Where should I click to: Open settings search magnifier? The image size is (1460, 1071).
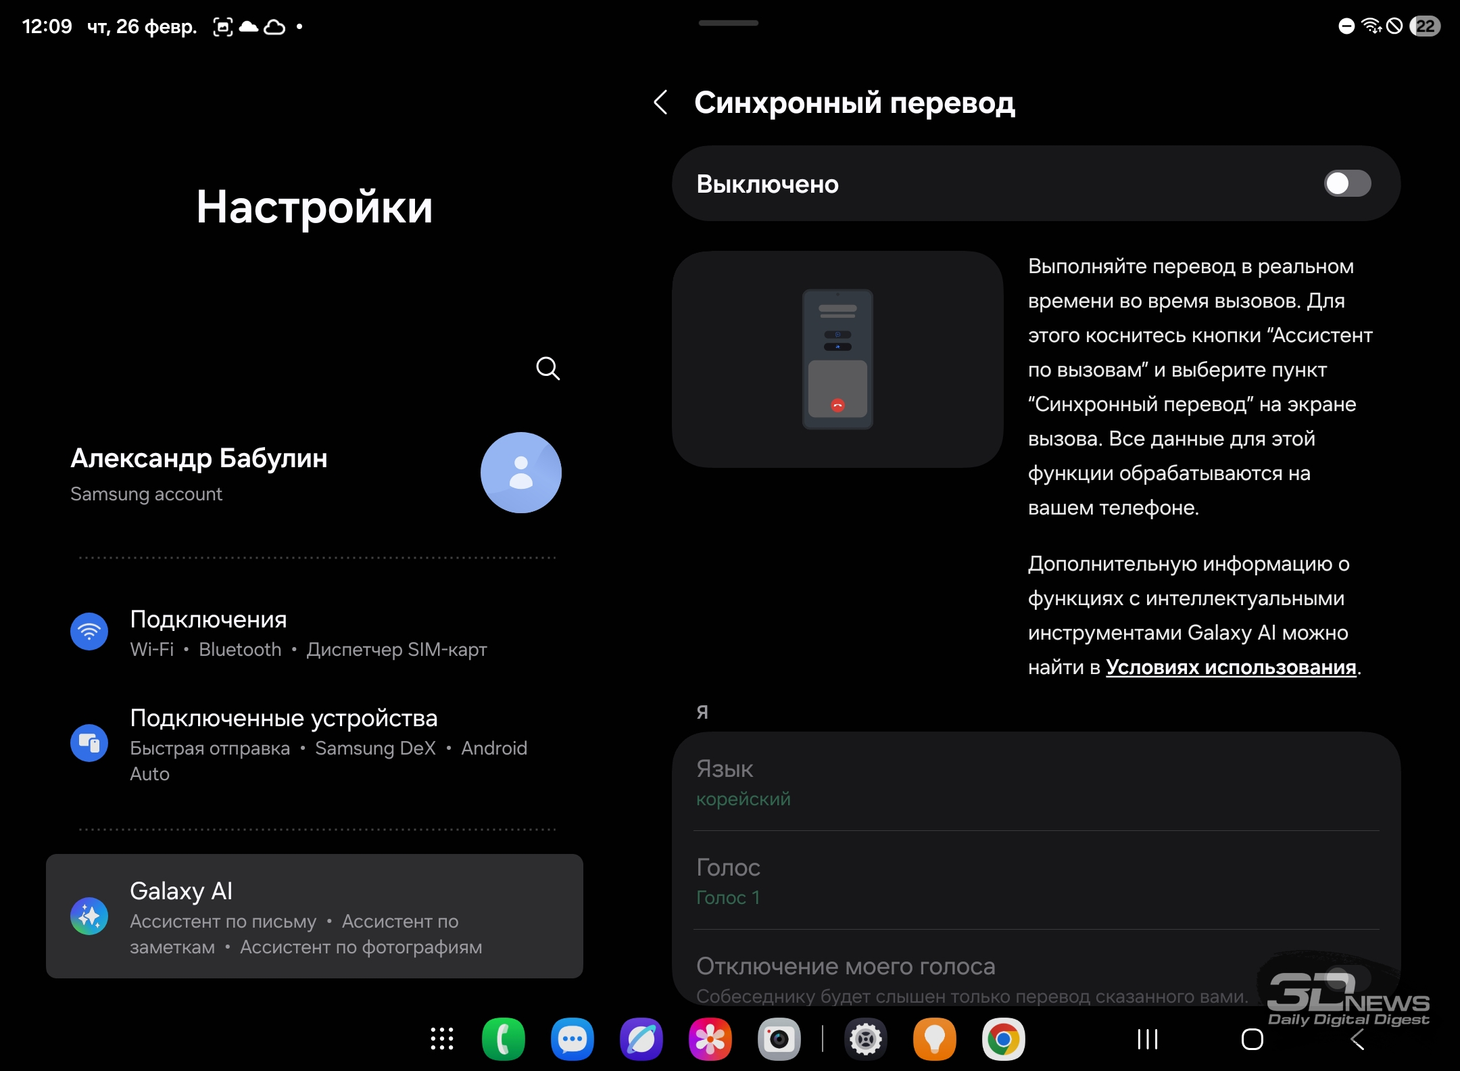point(547,368)
